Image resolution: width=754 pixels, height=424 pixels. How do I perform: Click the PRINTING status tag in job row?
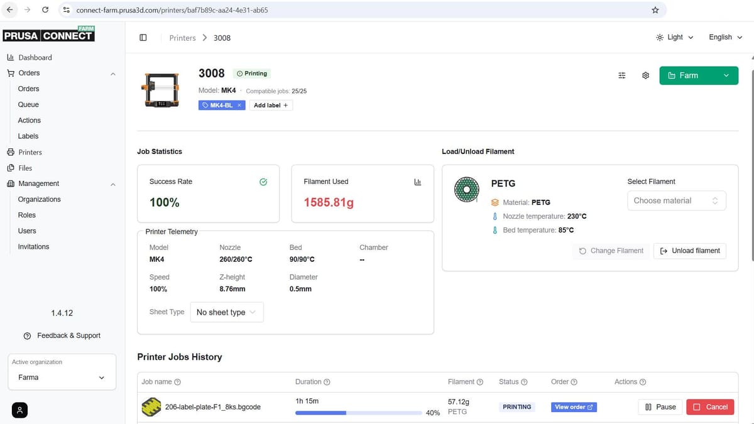[517, 407]
